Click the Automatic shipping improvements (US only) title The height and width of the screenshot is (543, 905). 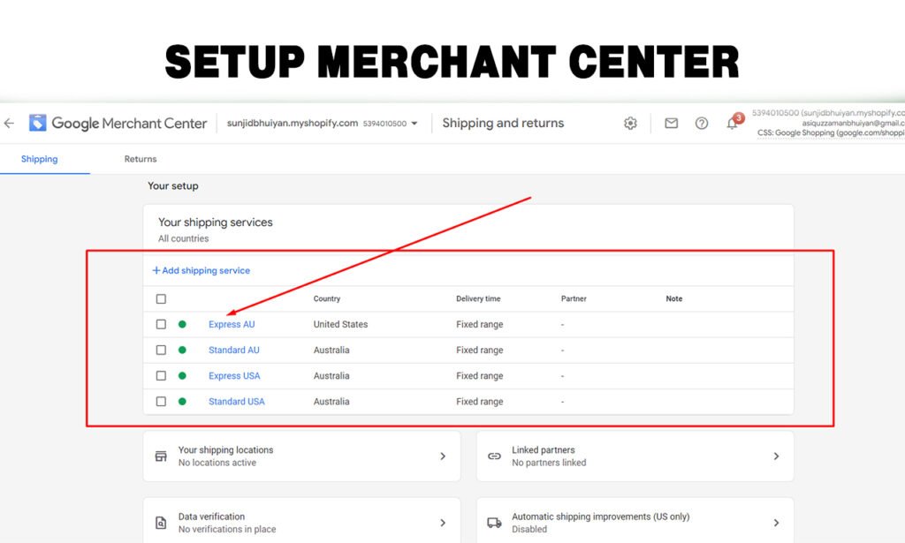[600, 517]
